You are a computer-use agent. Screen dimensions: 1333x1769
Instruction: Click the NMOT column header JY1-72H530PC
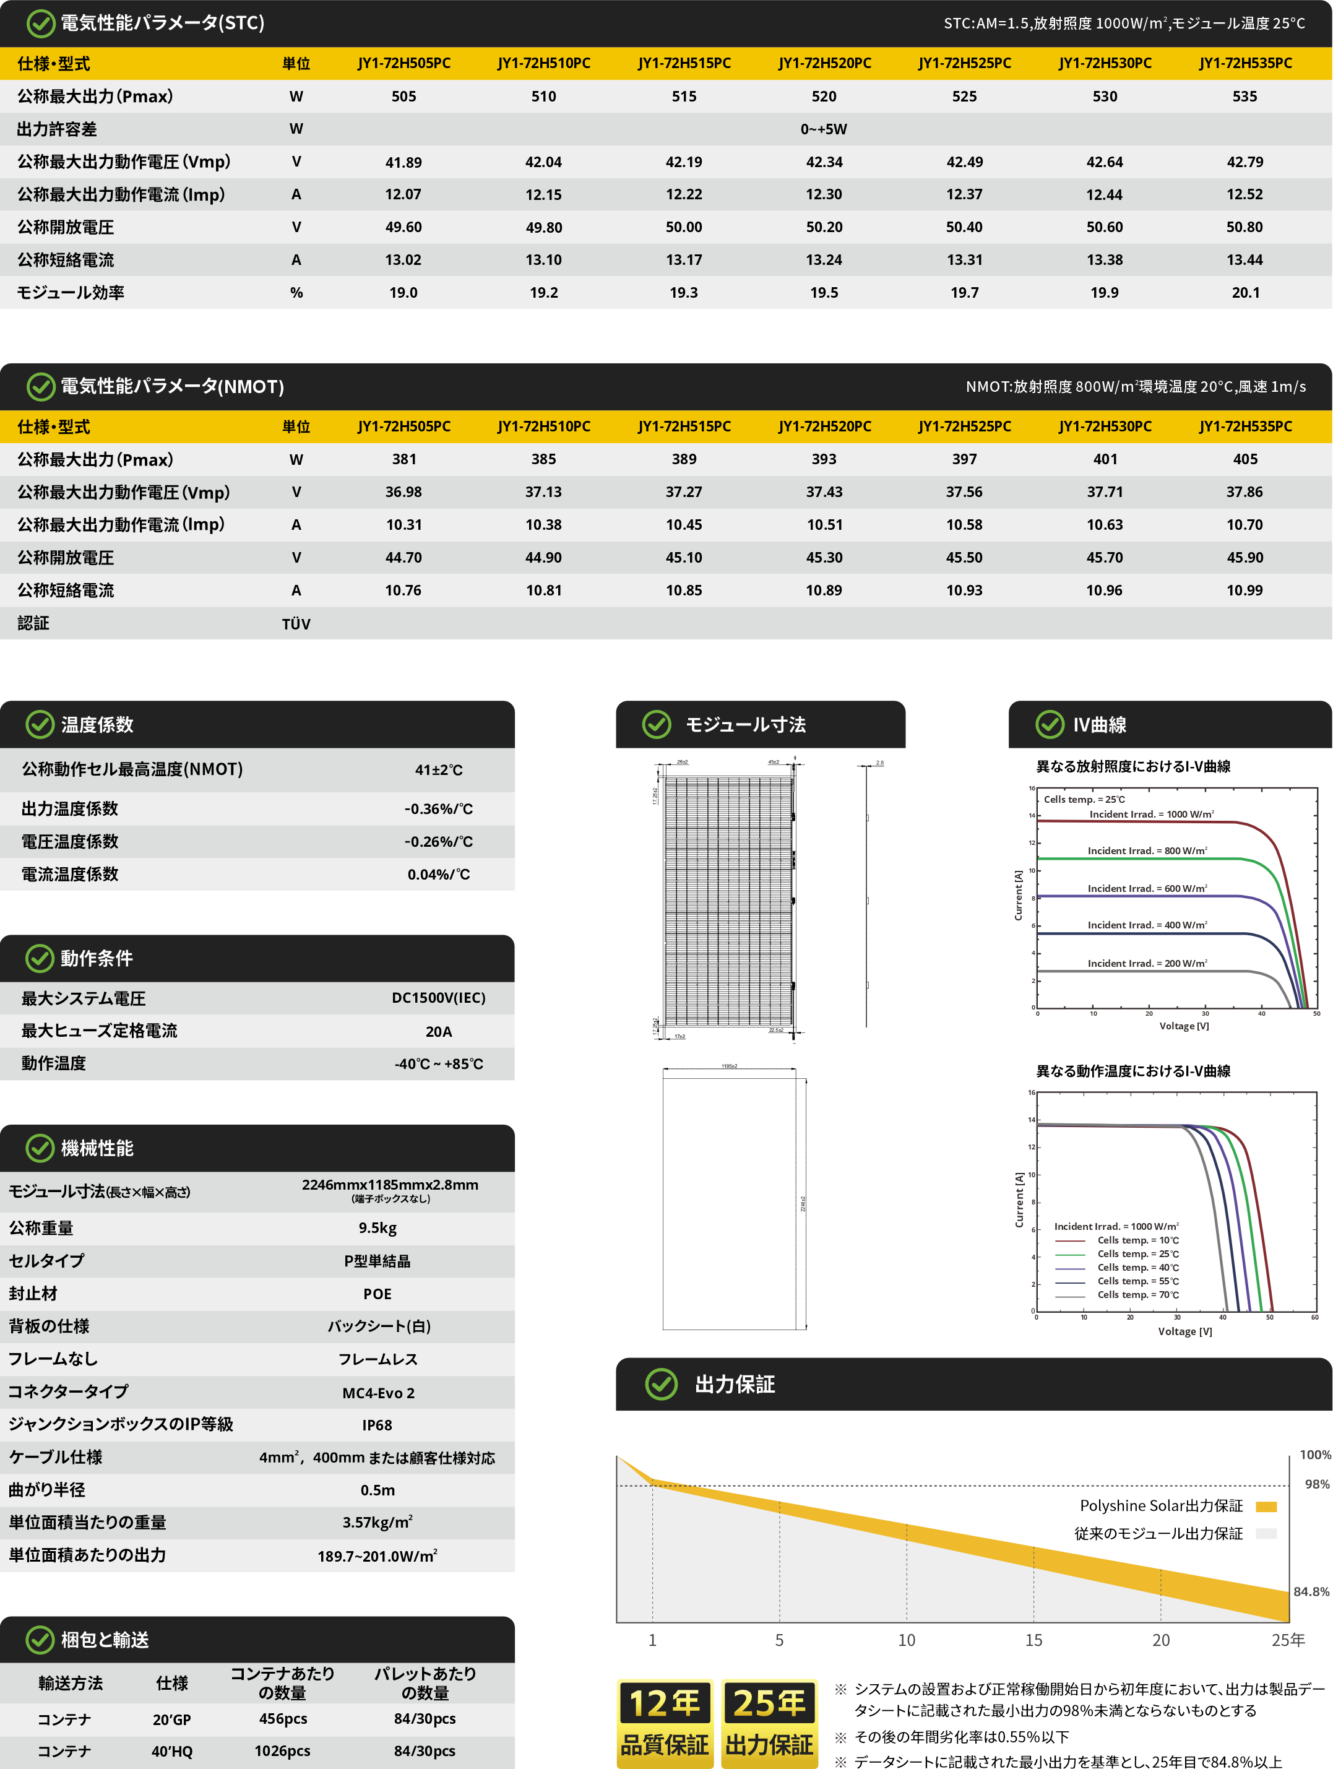[x=1105, y=426]
